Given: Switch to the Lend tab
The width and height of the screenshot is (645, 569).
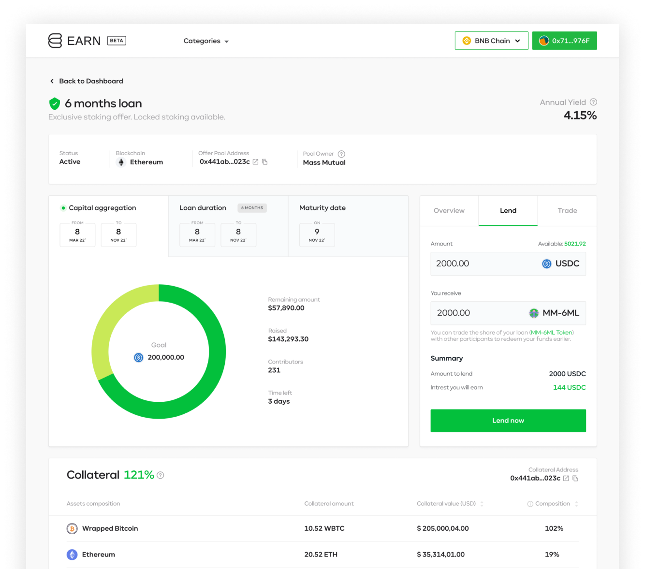Looking at the screenshot, I should (x=508, y=211).
